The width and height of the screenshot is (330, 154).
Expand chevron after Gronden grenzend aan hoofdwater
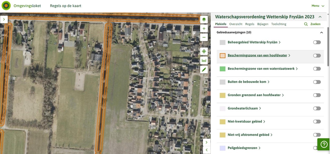point(283,95)
